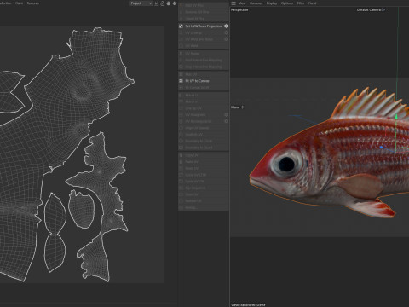
Task: Open the Options menu
Action: coord(287,3)
